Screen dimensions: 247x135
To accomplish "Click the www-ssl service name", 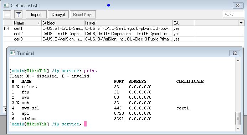I will [30, 108].
